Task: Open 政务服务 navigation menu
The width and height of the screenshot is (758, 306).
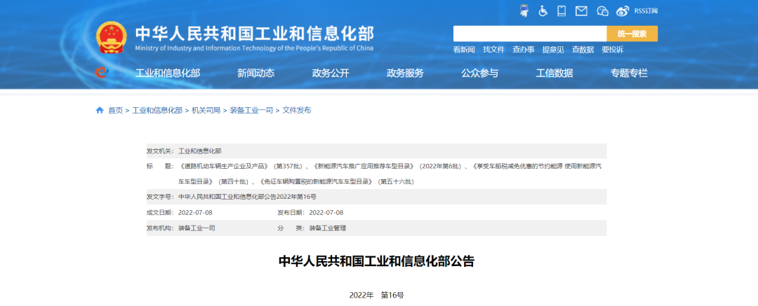Action: [x=405, y=74]
